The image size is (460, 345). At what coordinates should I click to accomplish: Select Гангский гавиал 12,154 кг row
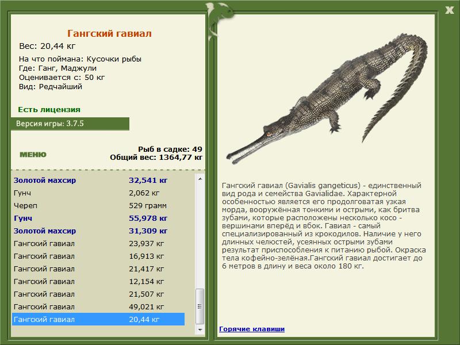point(98,281)
